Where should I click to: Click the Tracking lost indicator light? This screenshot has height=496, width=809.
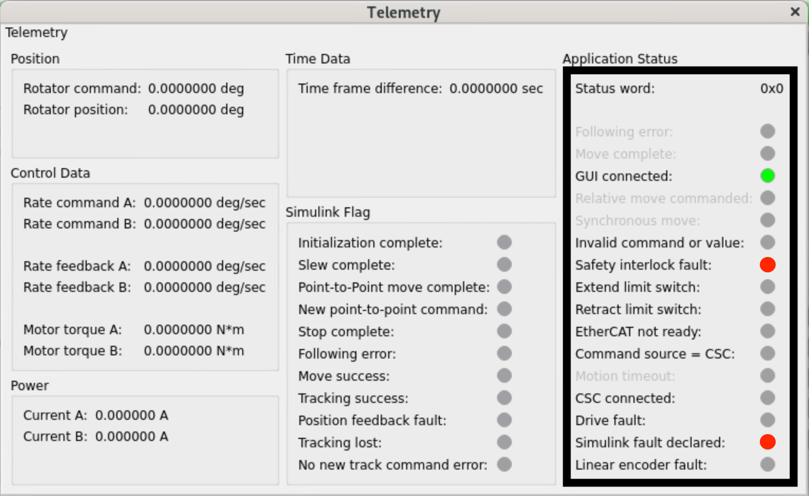click(504, 442)
